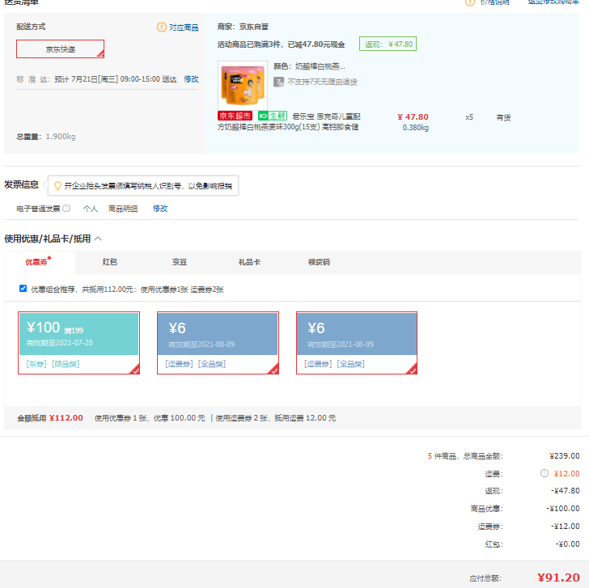589x588 pixels.
Task: Click the 京东超市 red tag
Action: click(235, 116)
